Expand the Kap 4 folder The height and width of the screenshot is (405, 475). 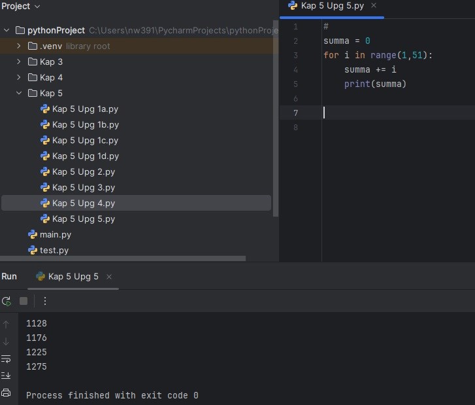click(19, 78)
